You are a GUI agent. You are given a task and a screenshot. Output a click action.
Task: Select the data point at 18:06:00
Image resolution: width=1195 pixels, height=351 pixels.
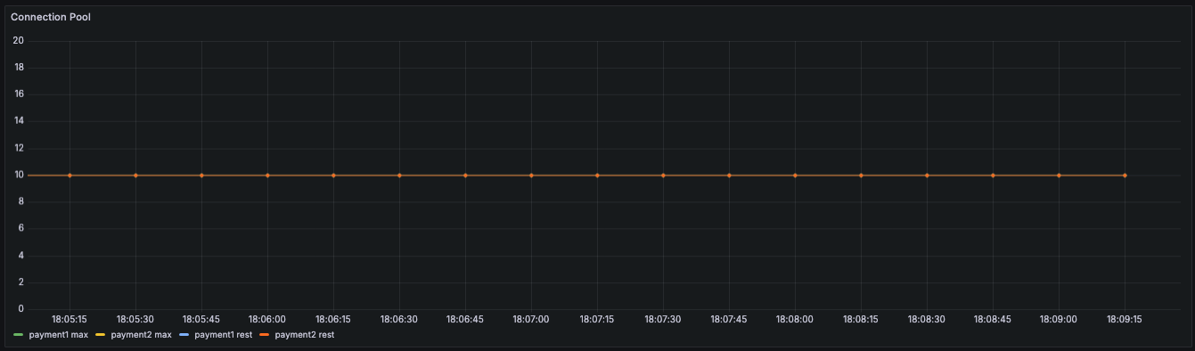(267, 175)
